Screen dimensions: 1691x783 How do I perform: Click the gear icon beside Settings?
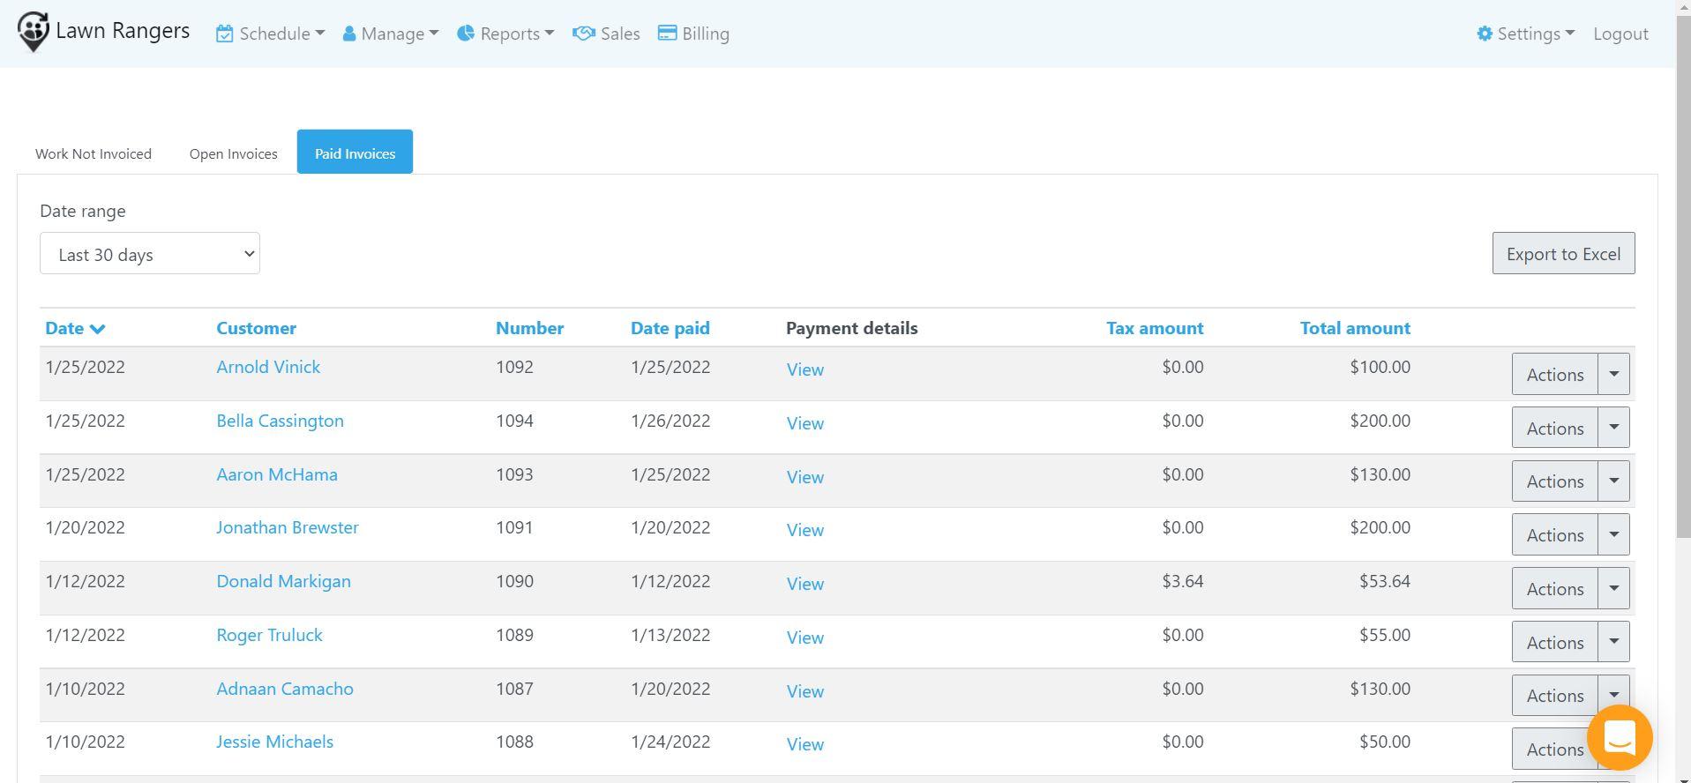point(1485,34)
